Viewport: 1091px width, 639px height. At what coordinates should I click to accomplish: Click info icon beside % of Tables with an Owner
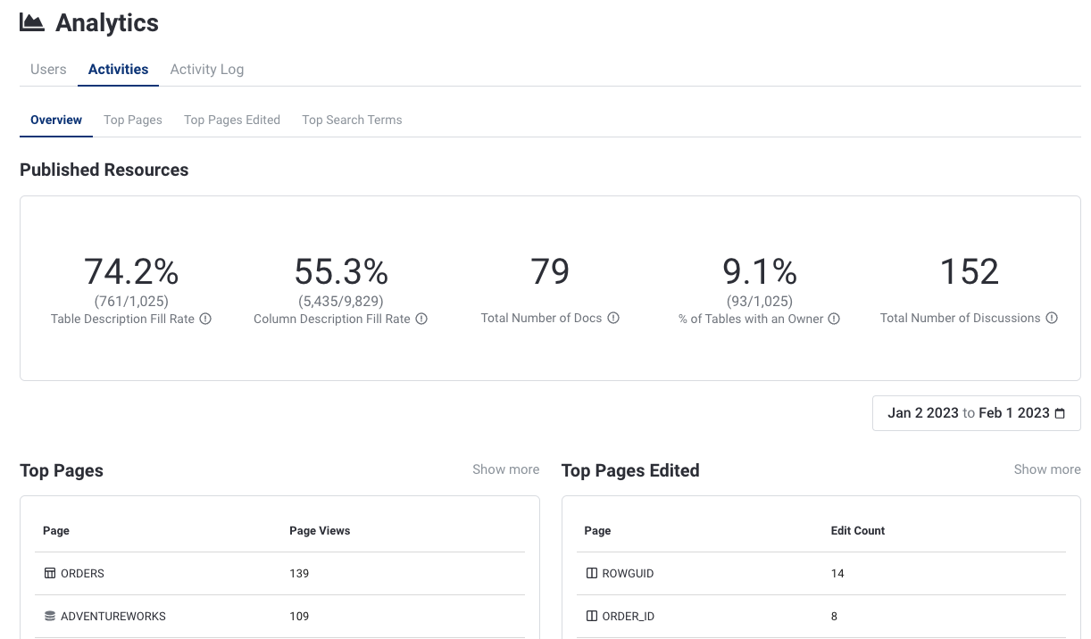click(834, 319)
